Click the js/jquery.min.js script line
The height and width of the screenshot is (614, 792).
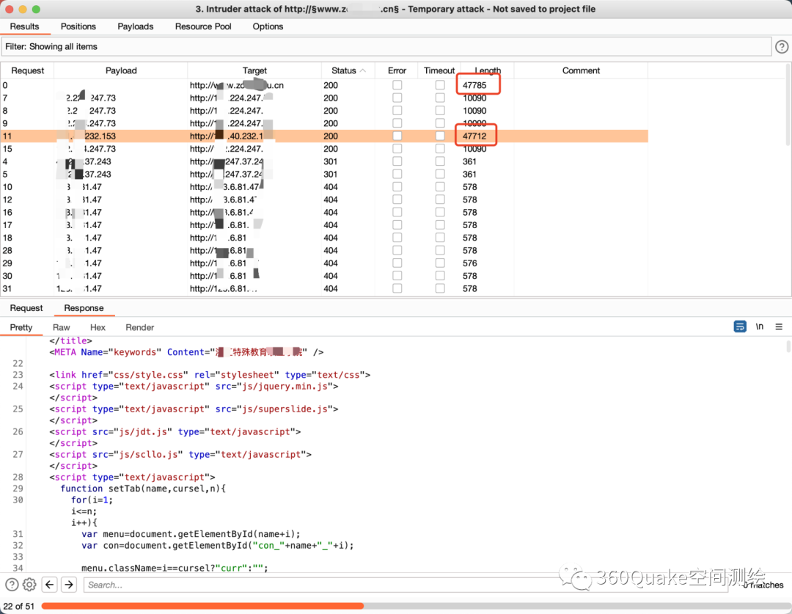(194, 386)
